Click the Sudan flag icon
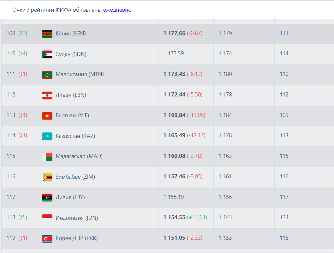The image size is (334, 253). (x=47, y=54)
